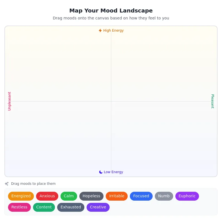Select the Focused mood chip

coord(141,196)
